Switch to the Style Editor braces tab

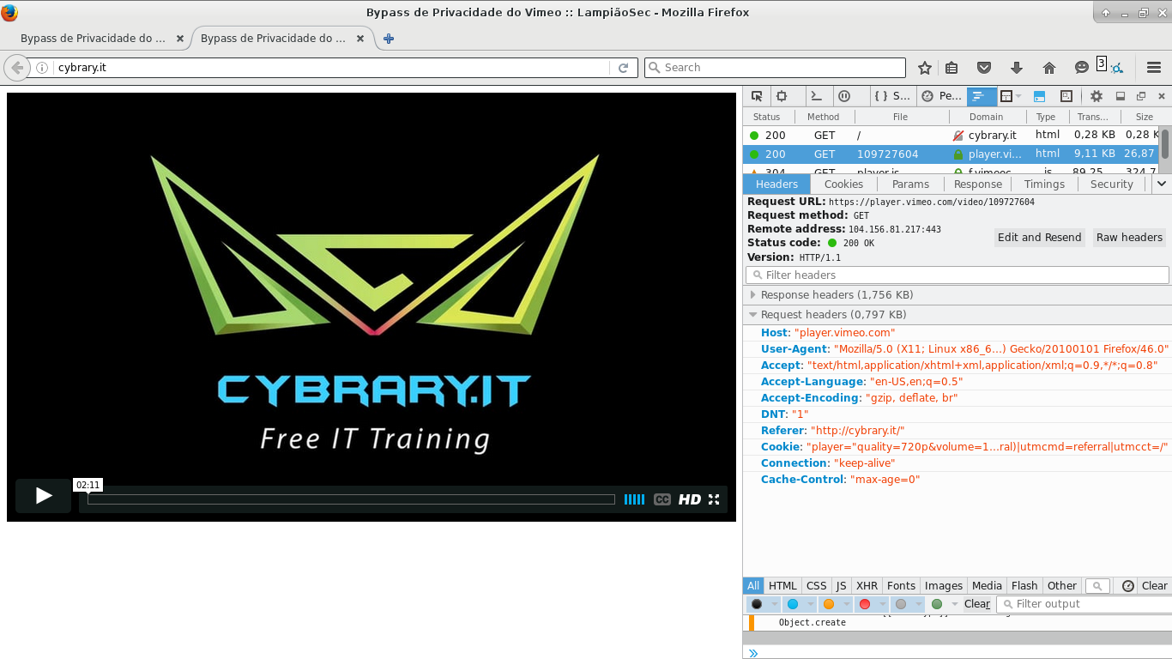(x=892, y=96)
